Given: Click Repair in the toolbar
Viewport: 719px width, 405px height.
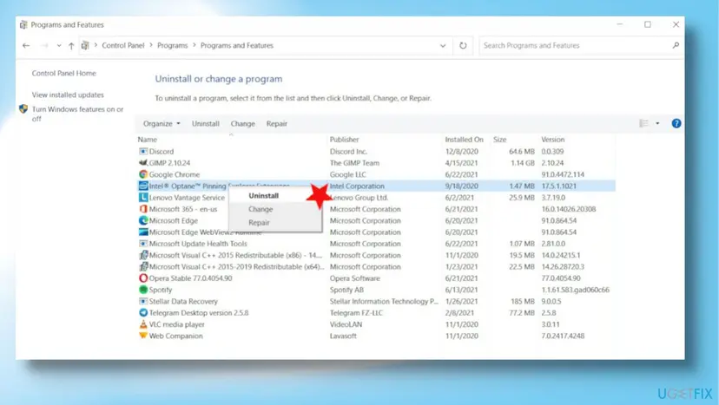Looking at the screenshot, I should [x=276, y=124].
